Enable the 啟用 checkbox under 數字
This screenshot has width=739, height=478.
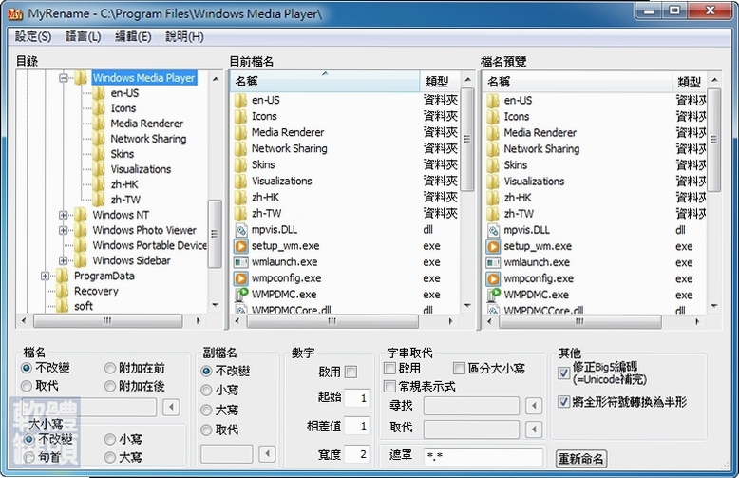[351, 372]
